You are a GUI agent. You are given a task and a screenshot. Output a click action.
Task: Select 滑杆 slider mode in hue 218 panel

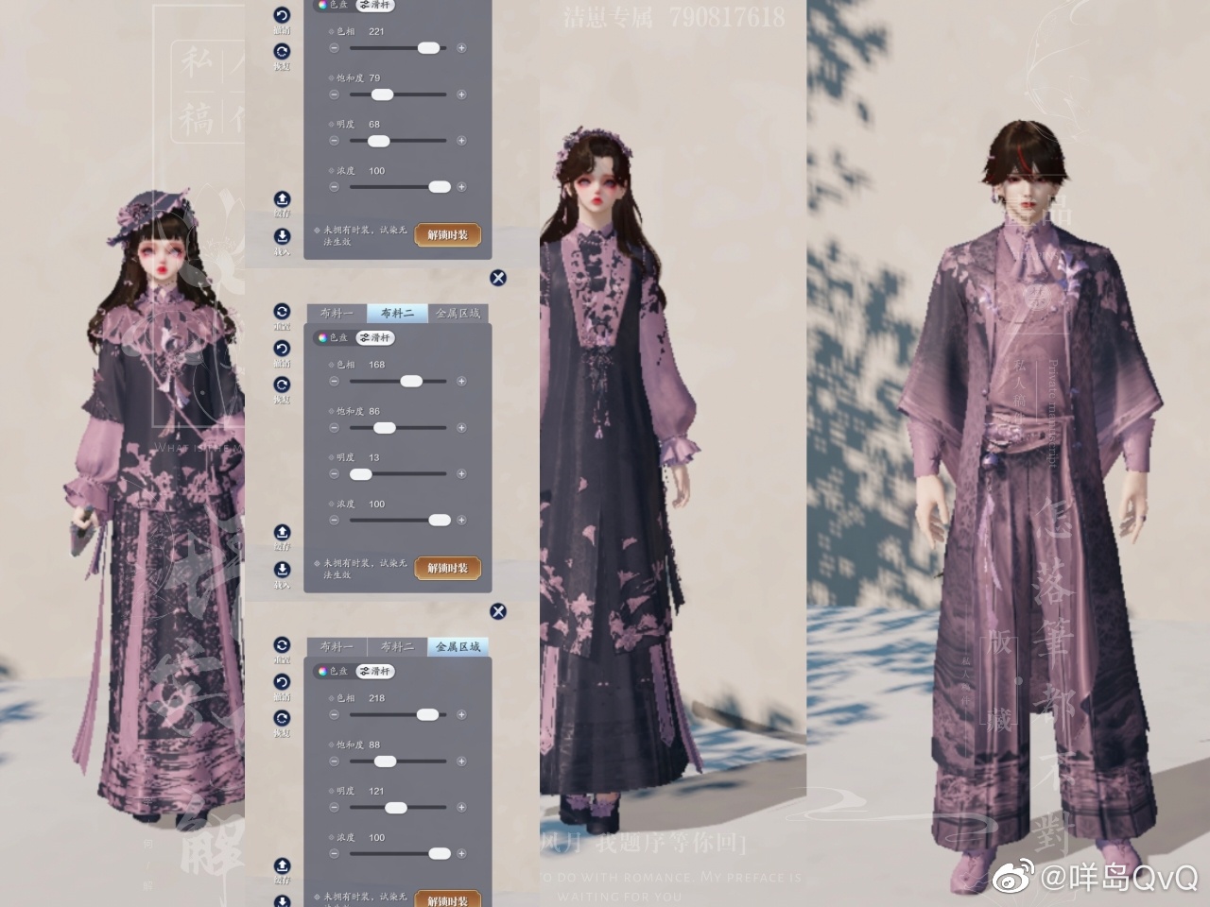pyautogui.click(x=375, y=671)
